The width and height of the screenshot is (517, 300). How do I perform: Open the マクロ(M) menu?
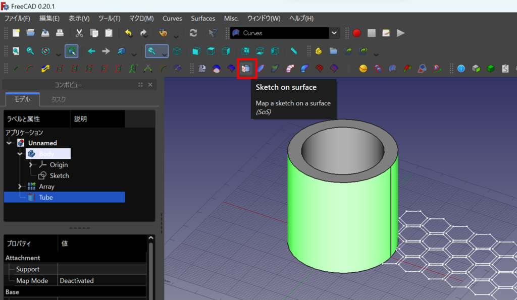(141, 19)
